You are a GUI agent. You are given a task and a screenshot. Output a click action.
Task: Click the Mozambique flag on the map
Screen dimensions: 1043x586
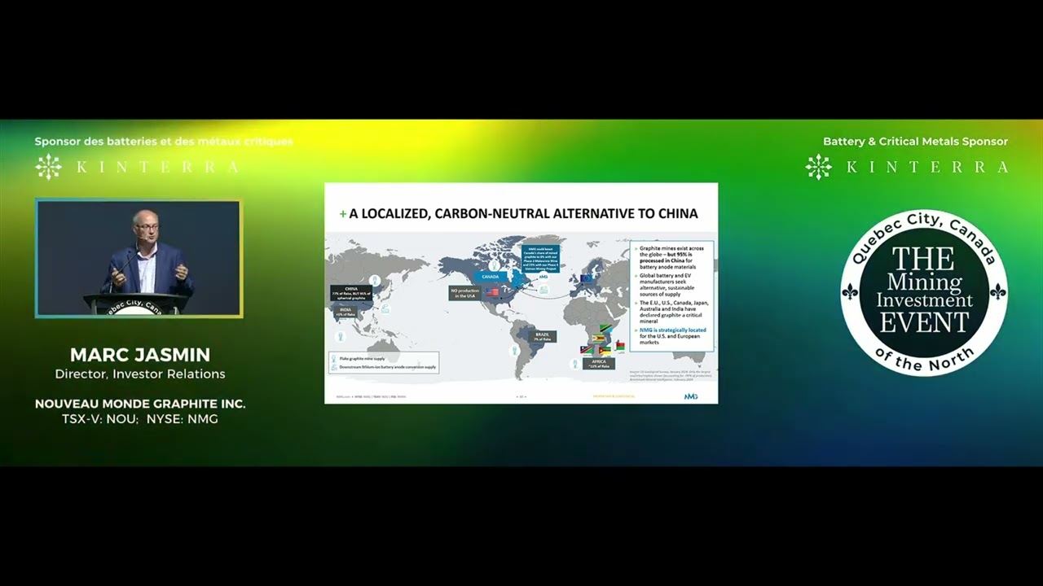pos(605,350)
